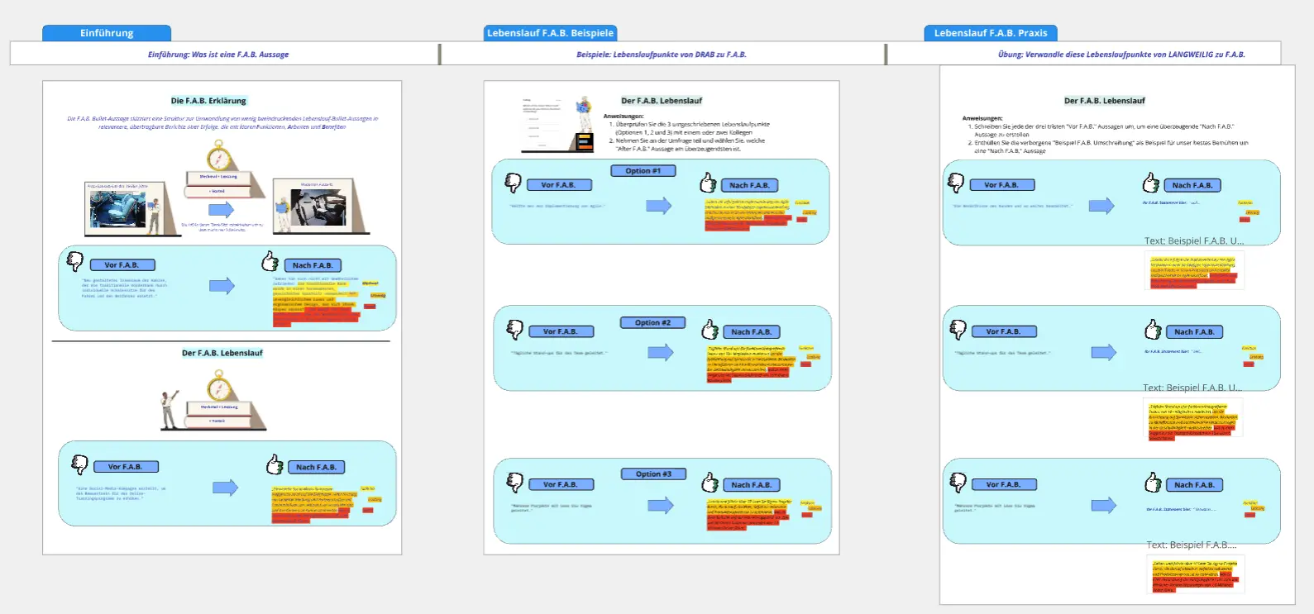Click header "Einführung: Was ist eine F.A.B. Aussage"
The height and width of the screenshot is (614, 1314).
pyautogui.click(x=218, y=55)
